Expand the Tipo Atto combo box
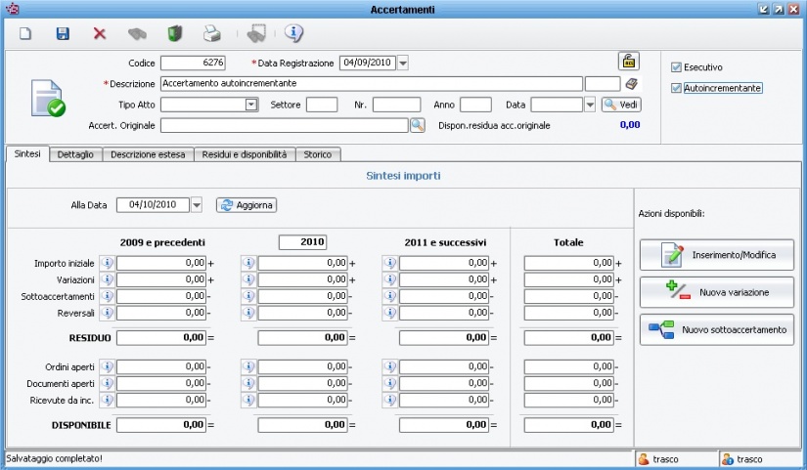Screen dimensions: 807x470 pyautogui.click(x=250, y=105)
